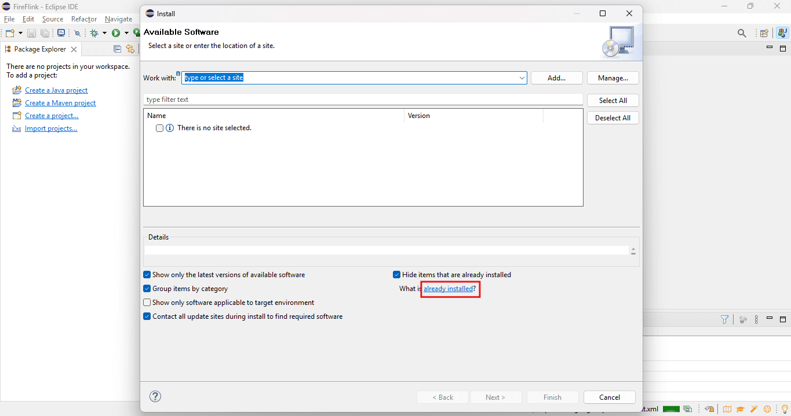The height and width of the screenshot is (416, 791).
Task: Open the help question mark in Install dialog
Action: tap(155, 396)
